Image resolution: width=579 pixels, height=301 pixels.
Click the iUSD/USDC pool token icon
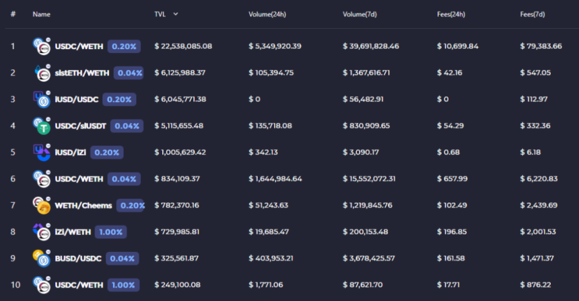click(x=42, y=99)
